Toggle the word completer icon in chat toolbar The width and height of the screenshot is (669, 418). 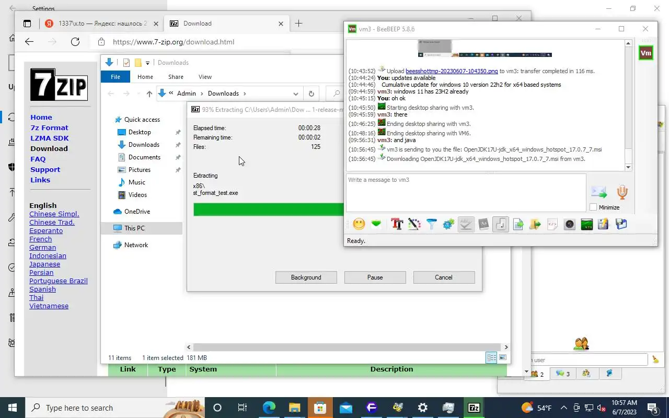point(483,224)
